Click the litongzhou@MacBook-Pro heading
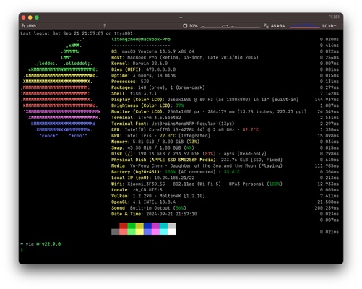Image resolution: width=362 pixels, height=289 pixels. pos(141,39)
